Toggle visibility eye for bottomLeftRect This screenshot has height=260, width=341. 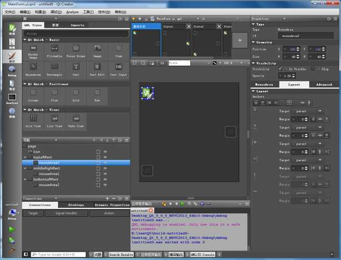(105, 179)
